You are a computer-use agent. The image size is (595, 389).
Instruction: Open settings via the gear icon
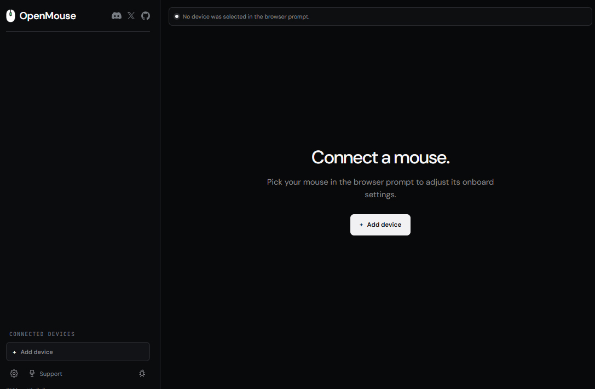[x=14, y=374]
